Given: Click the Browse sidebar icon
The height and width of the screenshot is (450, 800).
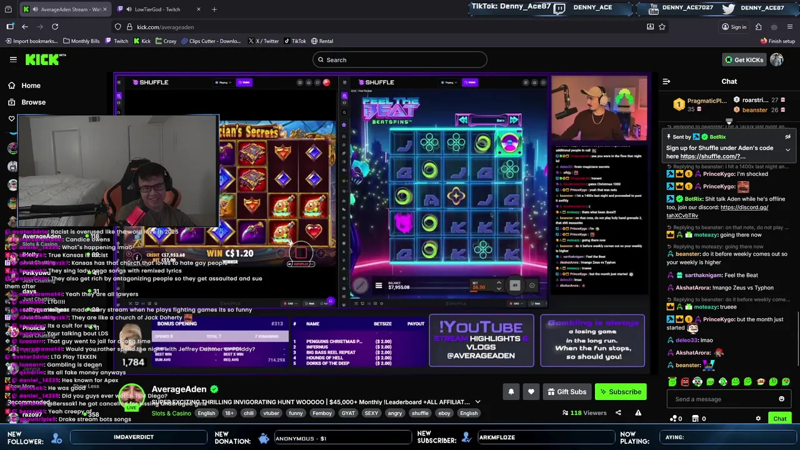Looking at the screenshot, I should 11,102.
